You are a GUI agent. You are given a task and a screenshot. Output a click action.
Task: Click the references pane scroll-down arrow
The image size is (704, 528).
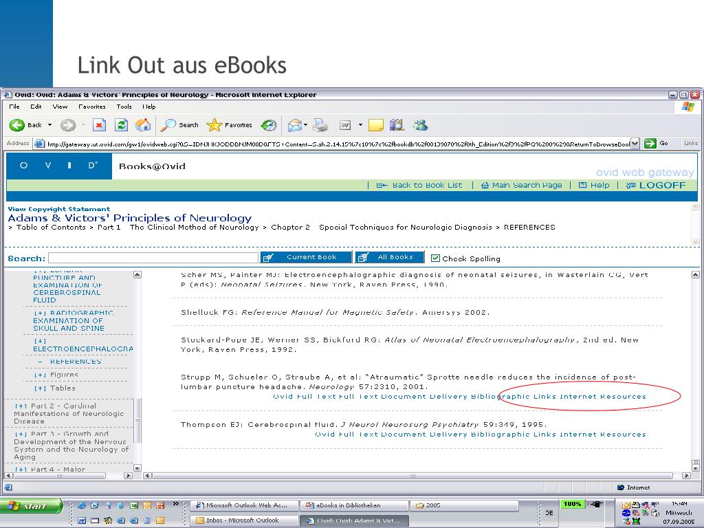(x=696, y=467)
